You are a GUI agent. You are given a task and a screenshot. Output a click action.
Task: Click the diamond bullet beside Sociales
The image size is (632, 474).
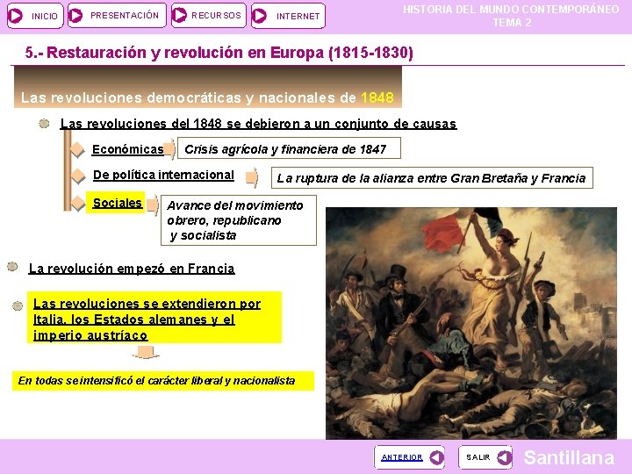[x=78, y=203]
